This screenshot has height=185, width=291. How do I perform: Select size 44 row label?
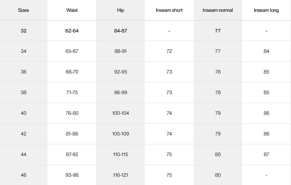point(23,154)
